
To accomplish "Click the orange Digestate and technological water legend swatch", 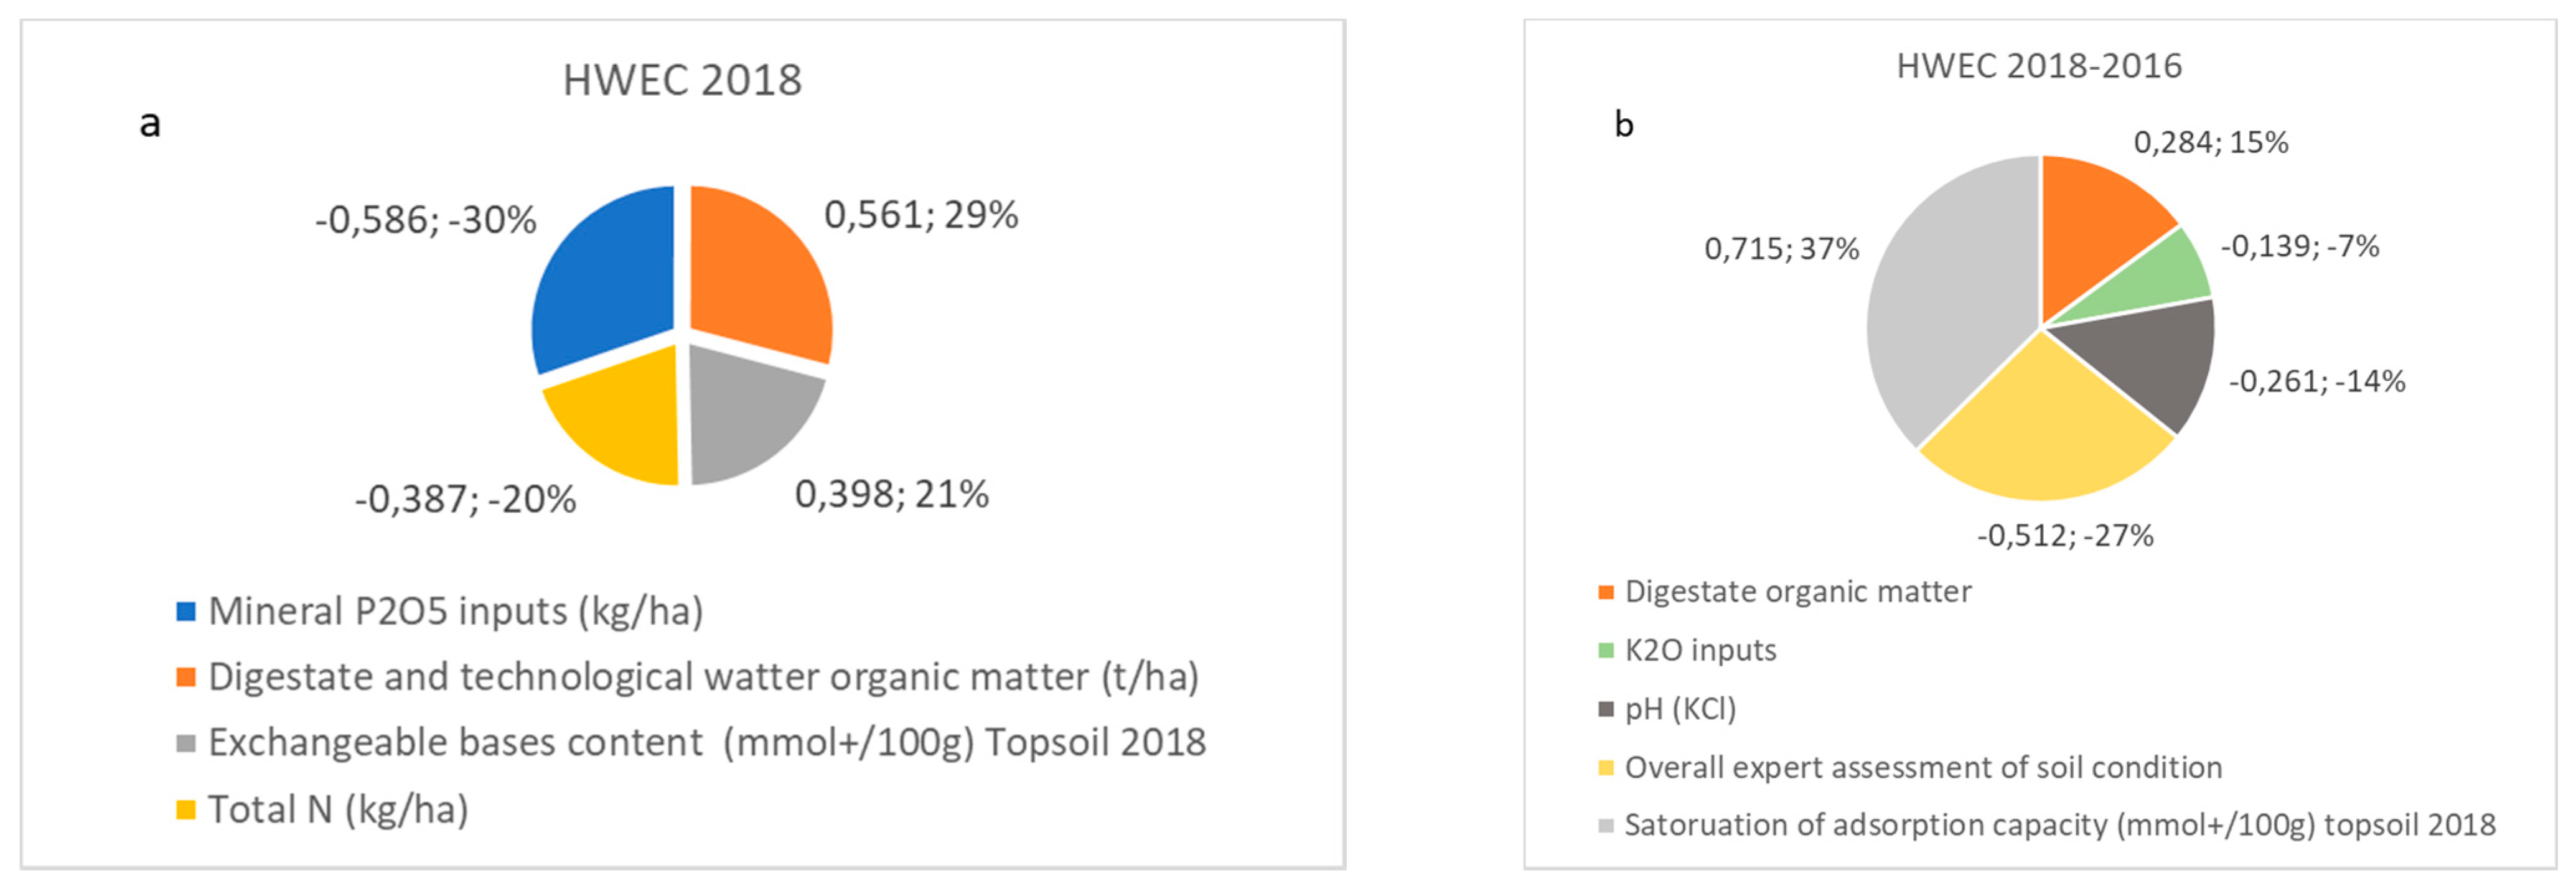I will 186,677.
